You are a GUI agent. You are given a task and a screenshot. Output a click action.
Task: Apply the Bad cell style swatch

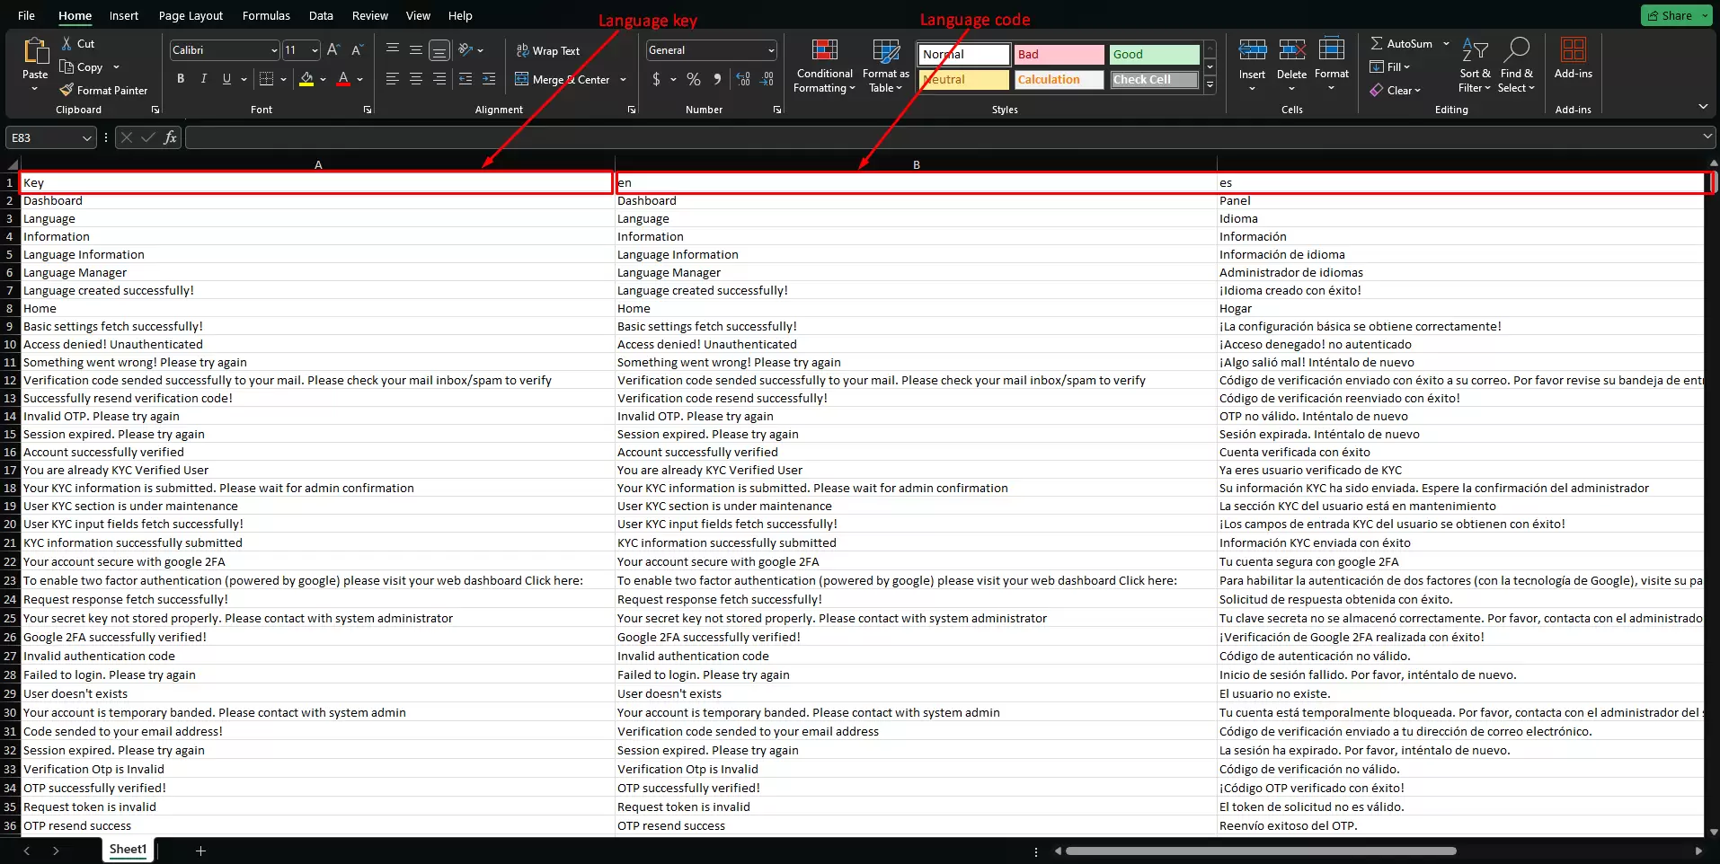tap(1059, 54)
